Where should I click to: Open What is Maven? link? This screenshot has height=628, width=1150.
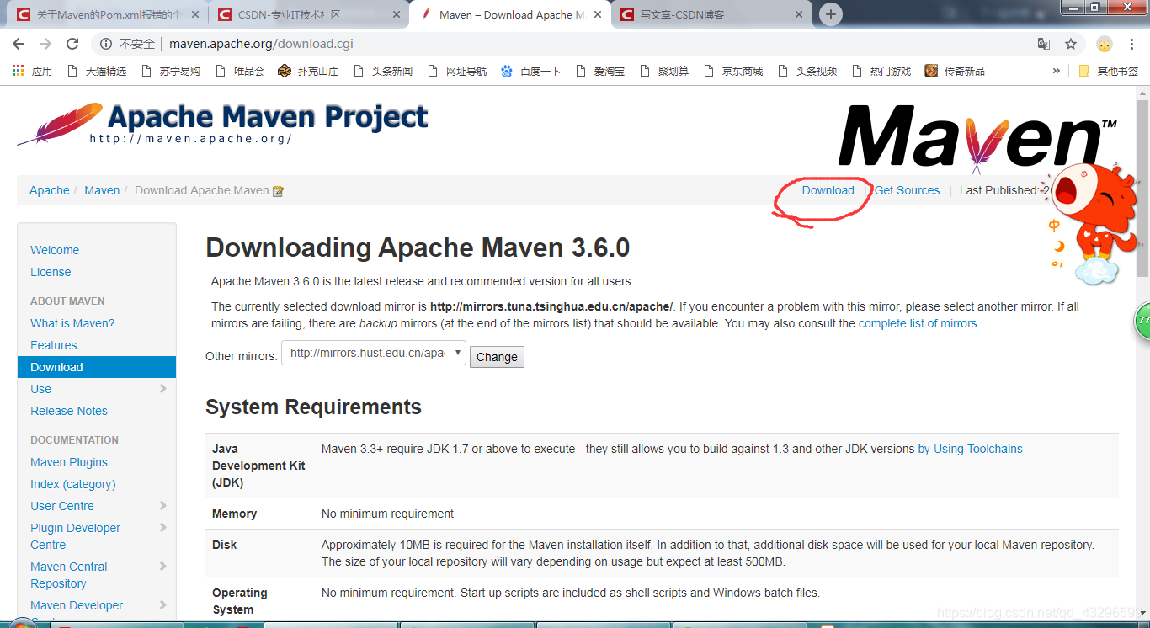(x=72, y=323)
